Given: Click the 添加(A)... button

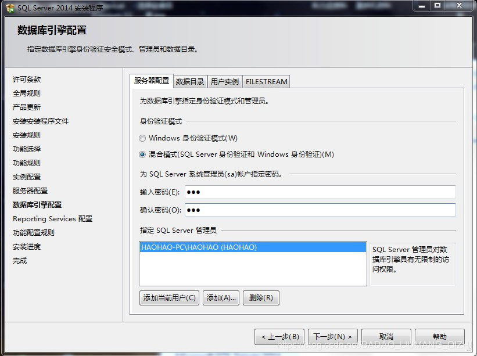Looking at the screenshot, I should [221, 298].
